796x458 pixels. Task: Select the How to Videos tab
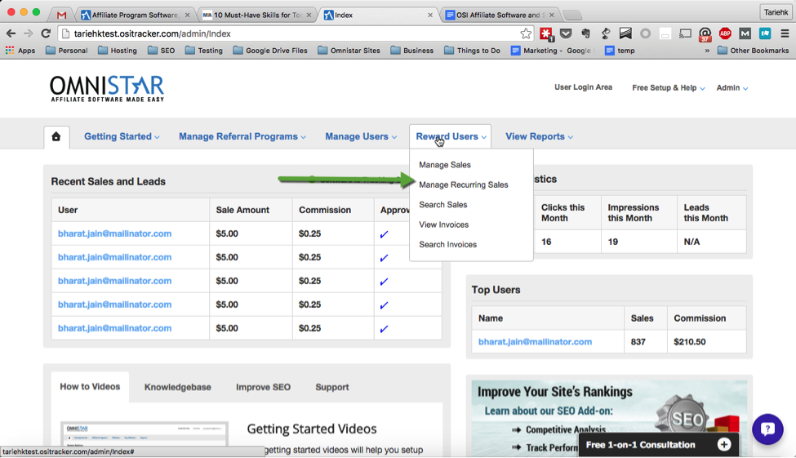[x=90, y=386]
